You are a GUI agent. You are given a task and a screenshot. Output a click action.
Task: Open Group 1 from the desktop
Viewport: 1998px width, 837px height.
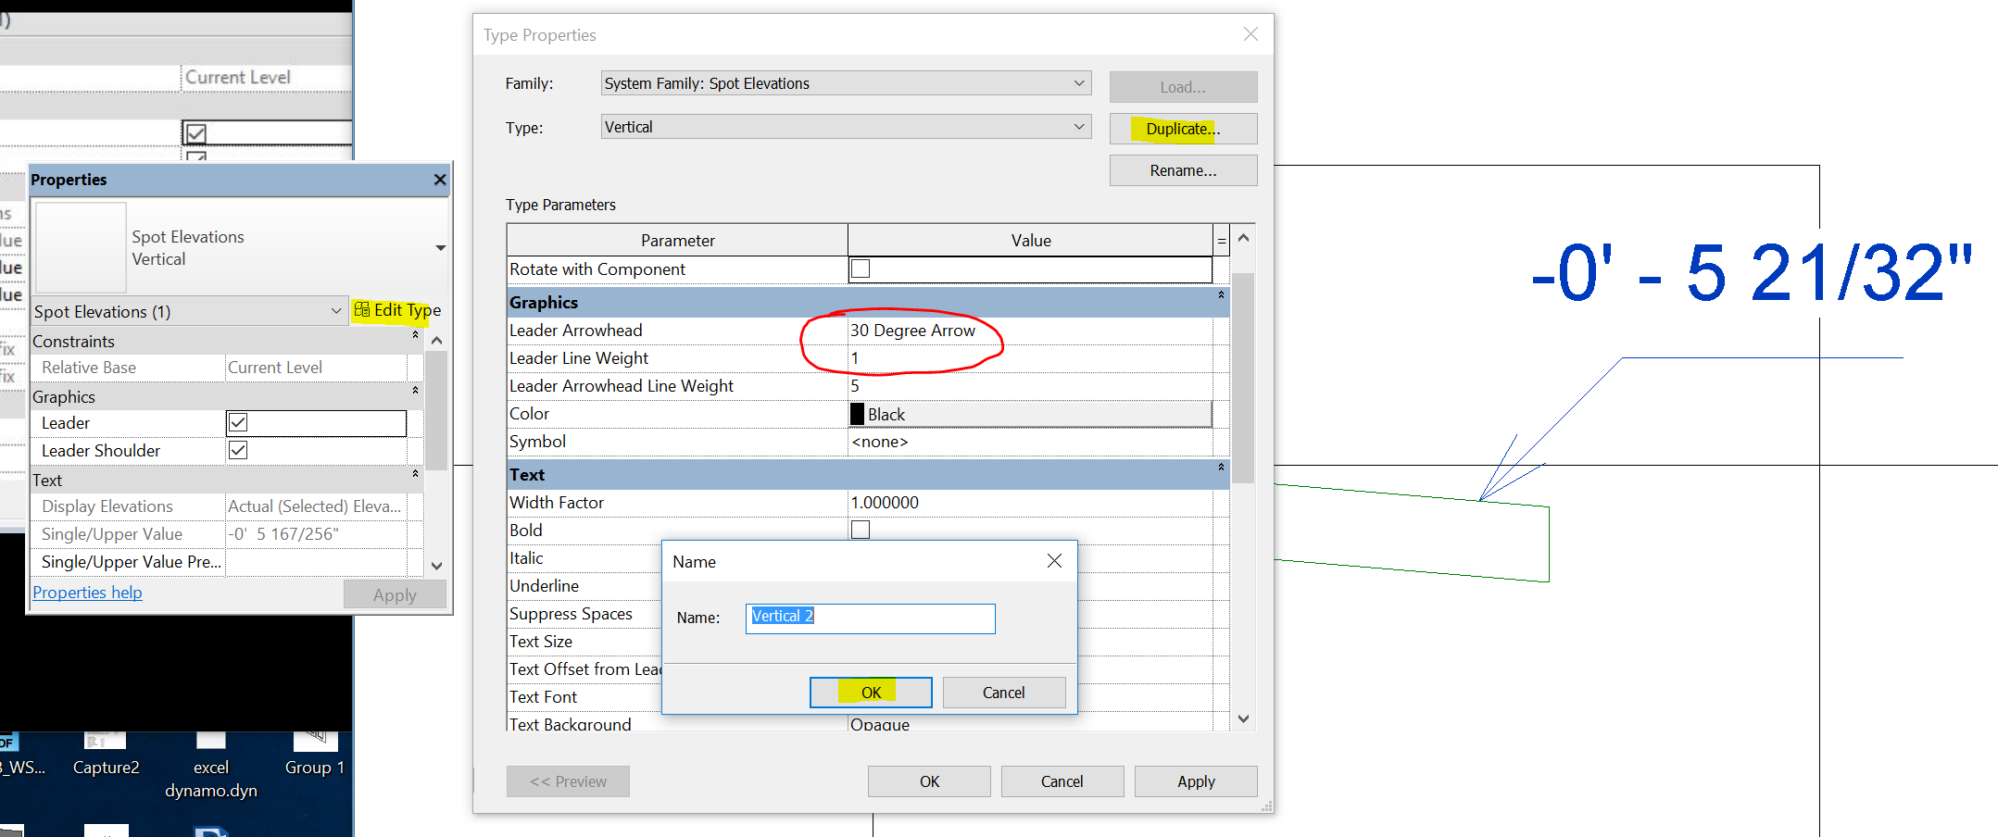pyautogui.click(x=315, y=741)
